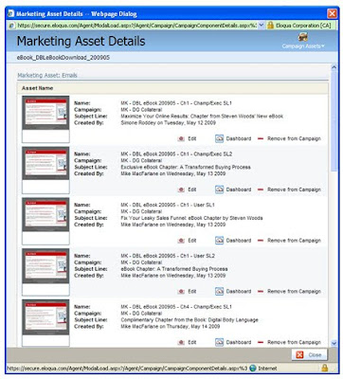Viewport: 343px width, 379px height.
Task: Open Dashboard link for Ch1 - Champ/Exec SL2
Action: [239, 189]
